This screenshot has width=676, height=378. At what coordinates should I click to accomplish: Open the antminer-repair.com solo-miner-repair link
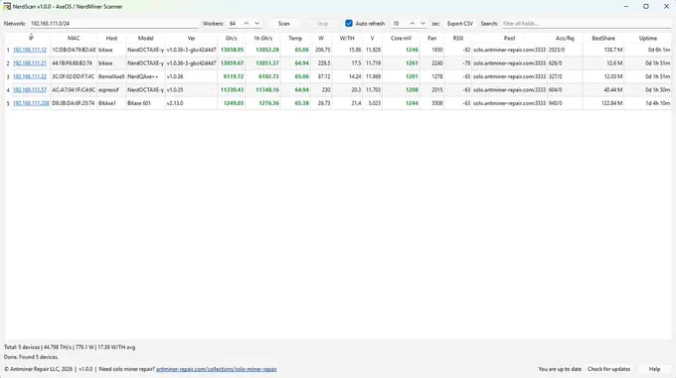[x=217, y=369]
